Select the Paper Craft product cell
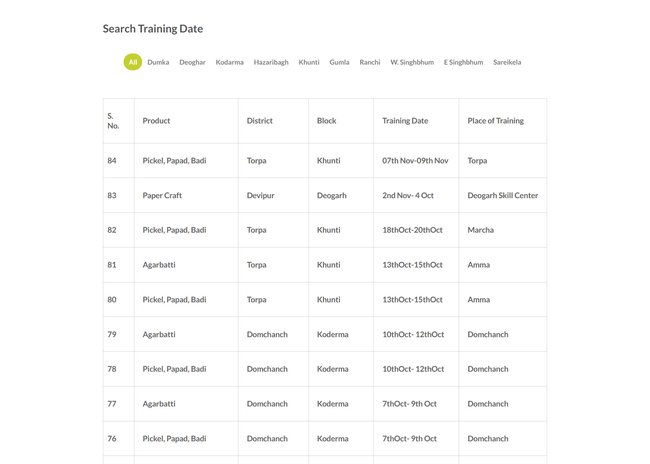This screenshot has height=464, width=650. coord(162,195)
